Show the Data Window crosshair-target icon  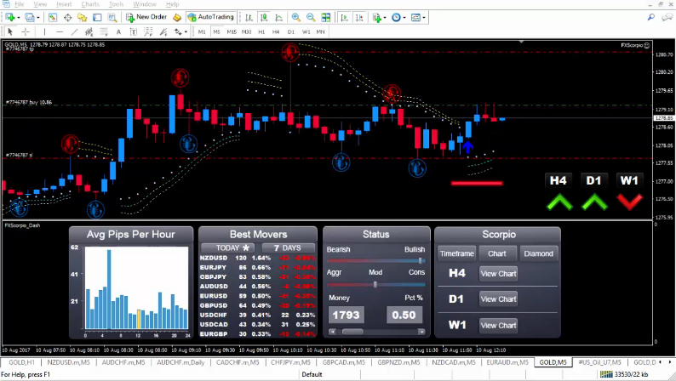click(68, 18)
